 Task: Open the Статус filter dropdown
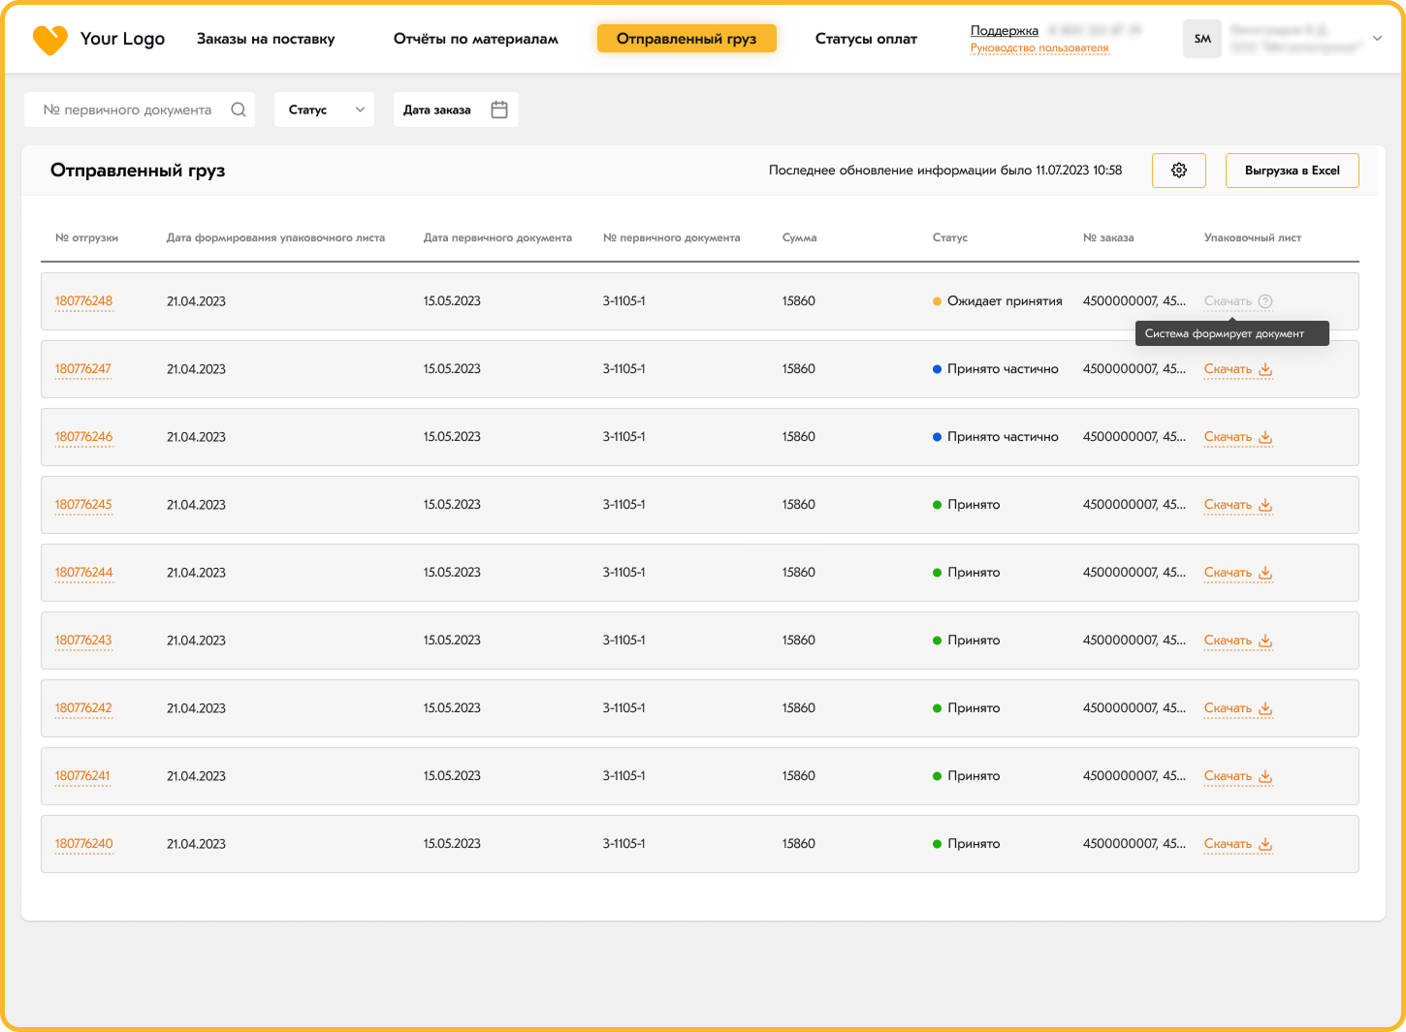(324, 109)
